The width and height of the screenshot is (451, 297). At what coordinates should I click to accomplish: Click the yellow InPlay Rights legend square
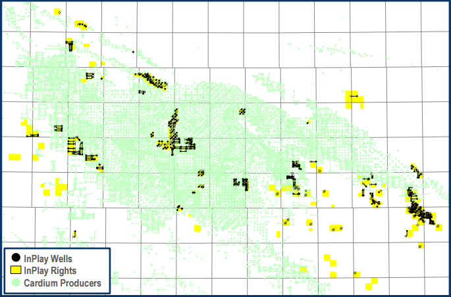(14, 271)
